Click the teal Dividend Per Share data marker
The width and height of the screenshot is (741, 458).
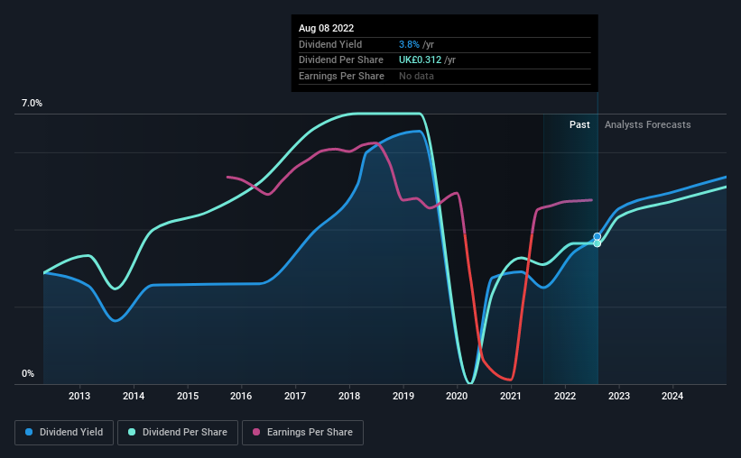pos(597,243)
